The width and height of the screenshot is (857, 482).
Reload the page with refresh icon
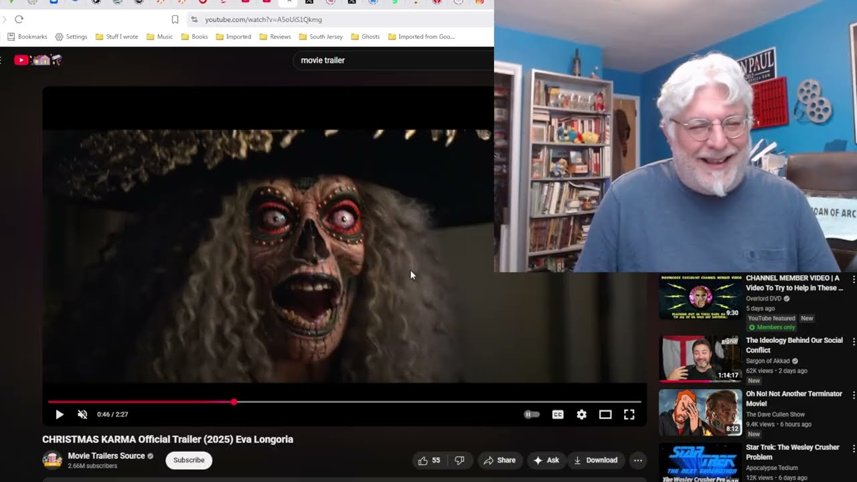(19, 19)
